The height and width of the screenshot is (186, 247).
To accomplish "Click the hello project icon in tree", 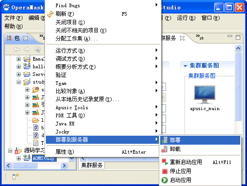I will click(27, 66).
